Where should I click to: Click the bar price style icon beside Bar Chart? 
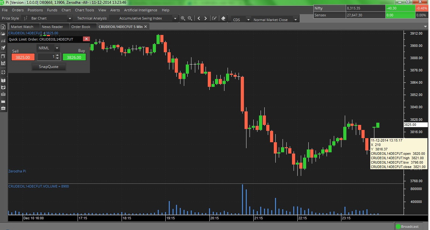click(x=25, y=18)
